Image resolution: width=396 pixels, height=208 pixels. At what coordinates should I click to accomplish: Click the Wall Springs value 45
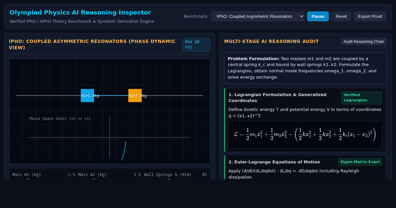[x=204, y=175]
